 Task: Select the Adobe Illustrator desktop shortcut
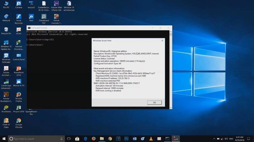pos(6,97)
